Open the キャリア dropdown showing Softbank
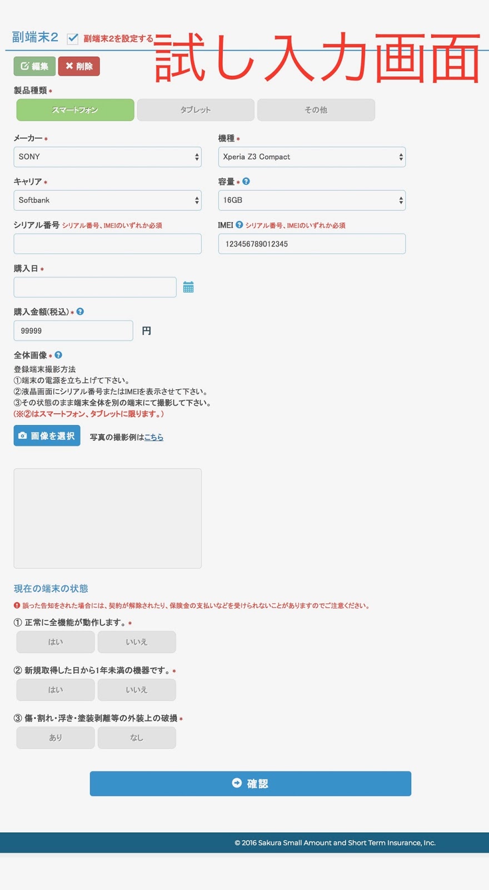 pos(107,200)
